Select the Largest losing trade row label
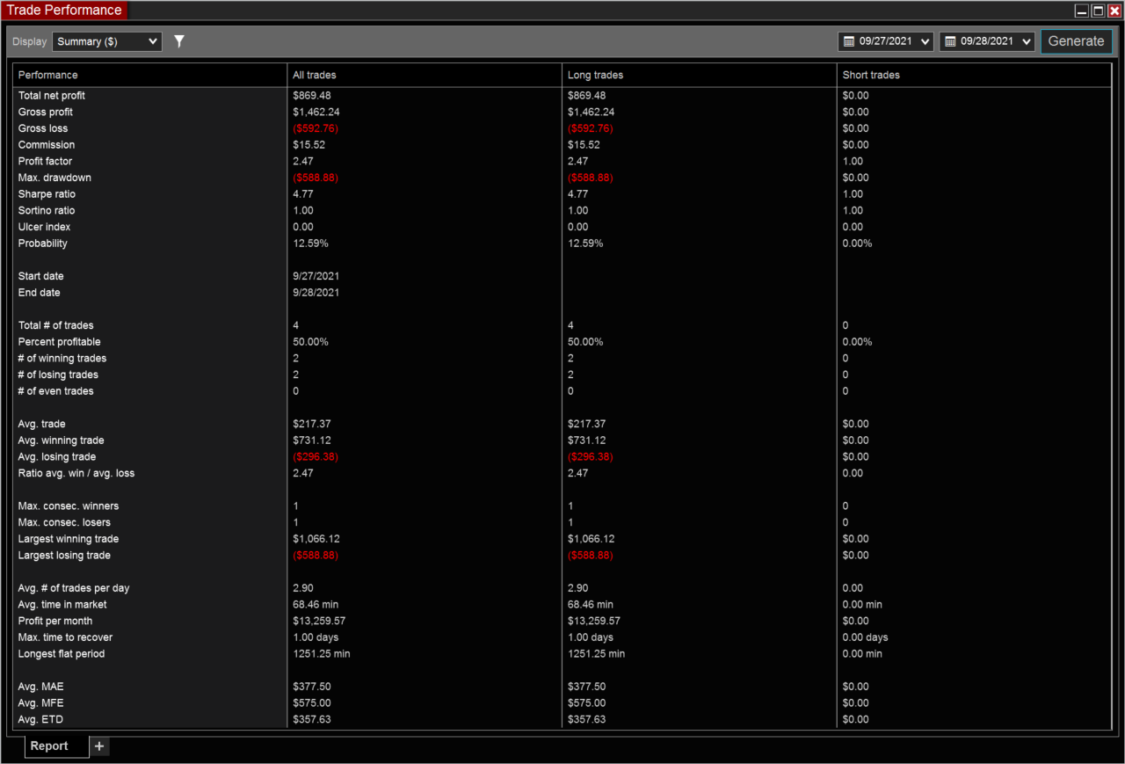Image resolution: width=1125 pixels, height=764 pixels. coord(66,555)
